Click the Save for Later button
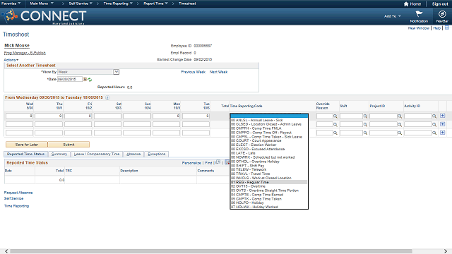452x254 pixels. click(27, 145)
